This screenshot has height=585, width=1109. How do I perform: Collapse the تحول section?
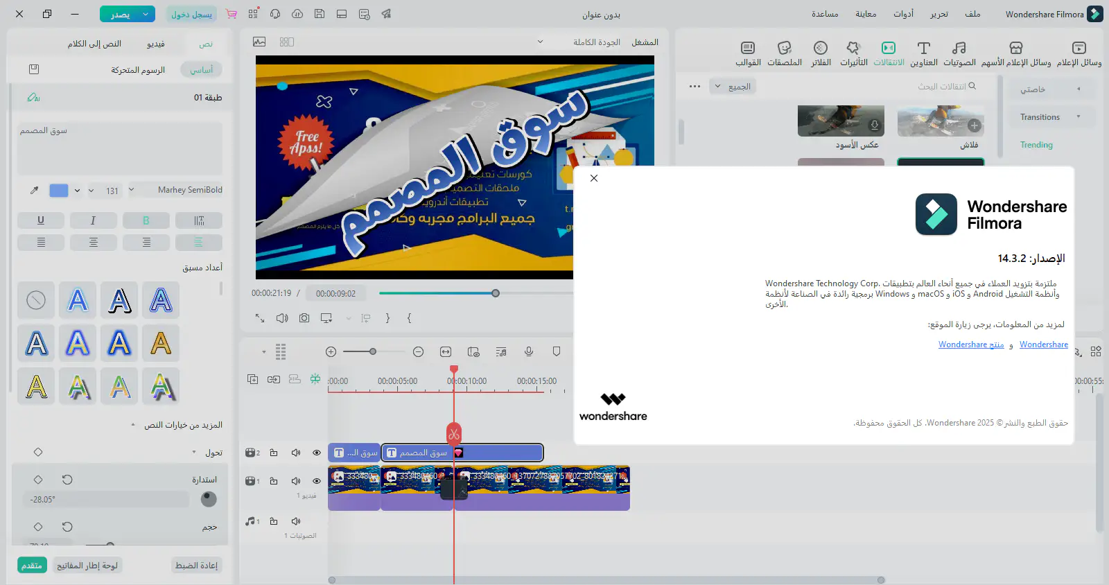(194, 452)
